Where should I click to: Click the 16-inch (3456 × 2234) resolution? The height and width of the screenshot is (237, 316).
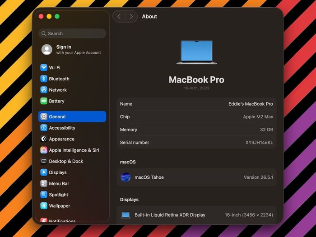click(x=249, y=215)
